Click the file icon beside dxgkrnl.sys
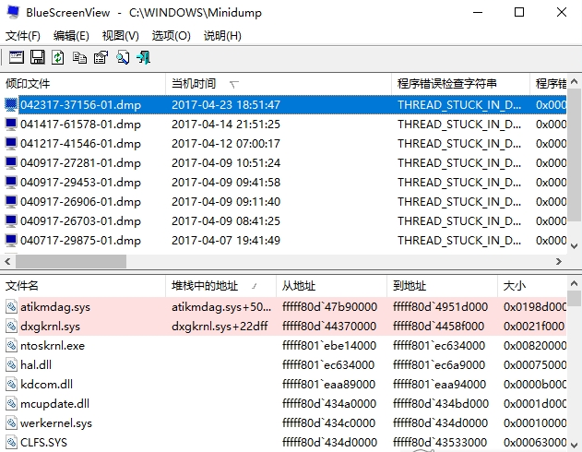Viewport: 582px width, 452px height. pos(11,326)
